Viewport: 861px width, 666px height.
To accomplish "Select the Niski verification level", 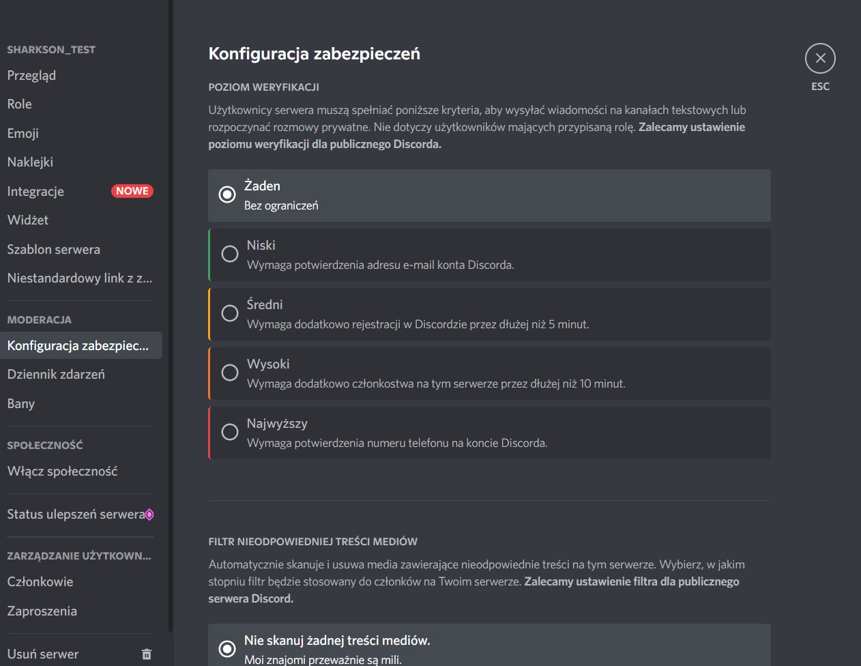I will (230, 254).
